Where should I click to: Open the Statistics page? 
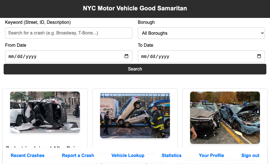point(172,155)
